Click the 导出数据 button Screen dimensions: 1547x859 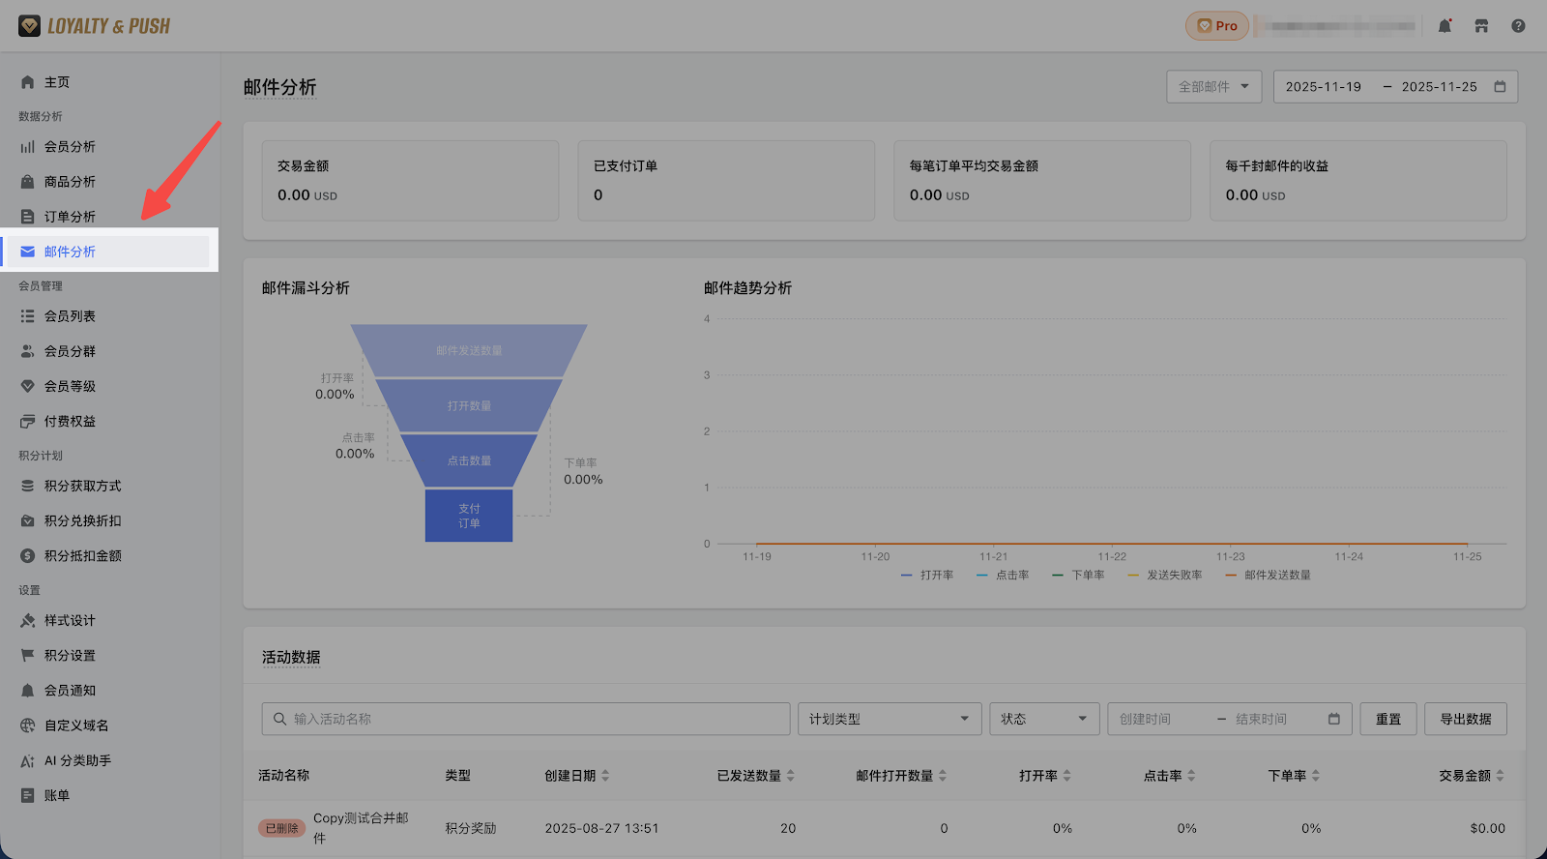click(x=1465, y=719)
